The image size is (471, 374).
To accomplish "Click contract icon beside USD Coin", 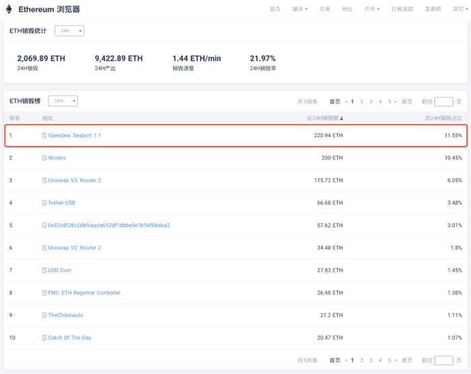I will pos(44,270).
